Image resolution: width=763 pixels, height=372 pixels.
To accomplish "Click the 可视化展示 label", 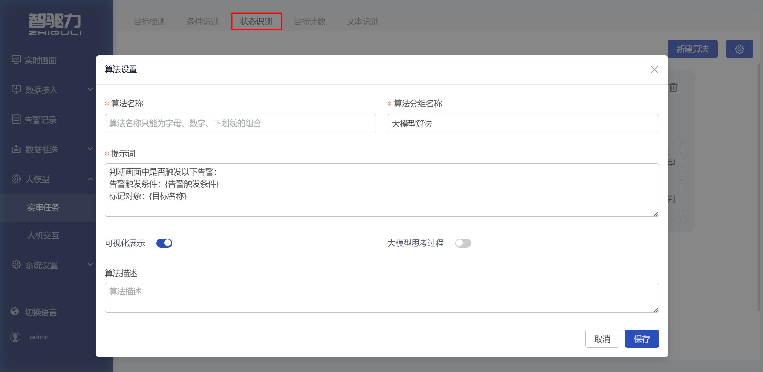I will pos(125,243).
